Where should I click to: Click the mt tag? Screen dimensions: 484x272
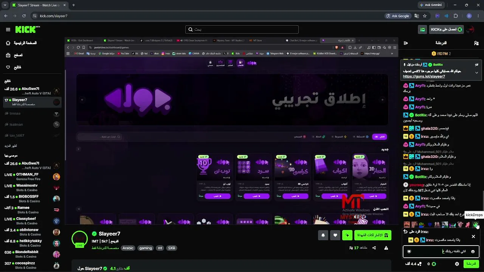point(160,248)
